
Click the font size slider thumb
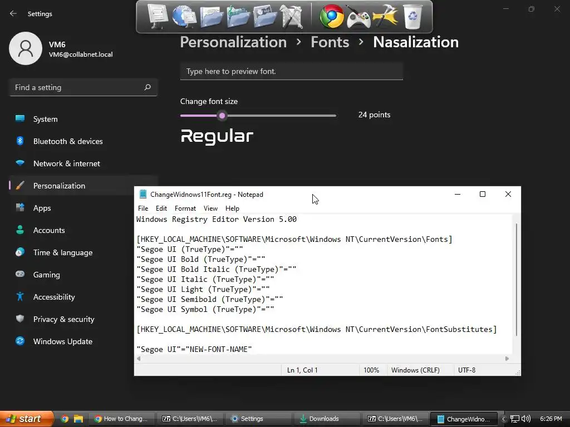(222, 116)
